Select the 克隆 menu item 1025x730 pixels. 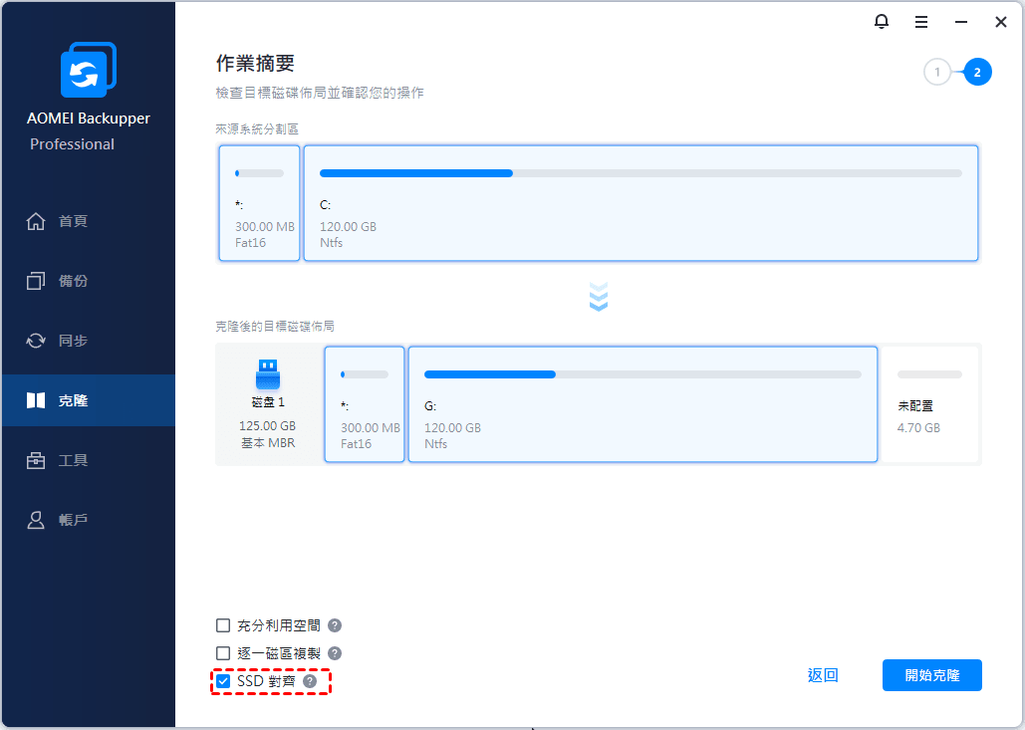coord(89,400)
